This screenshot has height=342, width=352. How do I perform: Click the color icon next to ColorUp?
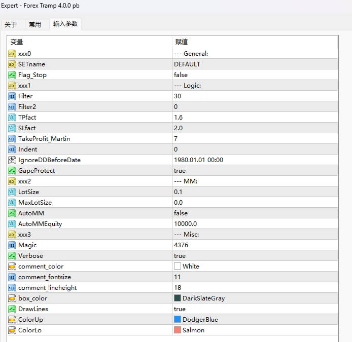click(x=12, y=320)
